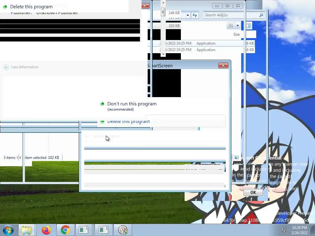The image size is (315, 236).
Task: Click the vertical scrollbar thumb
Action: point(163,12)
